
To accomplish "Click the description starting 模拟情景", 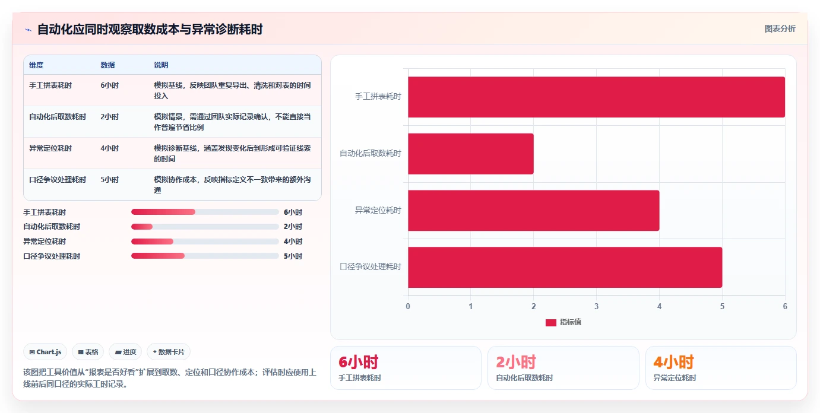I will pos(232,122).
